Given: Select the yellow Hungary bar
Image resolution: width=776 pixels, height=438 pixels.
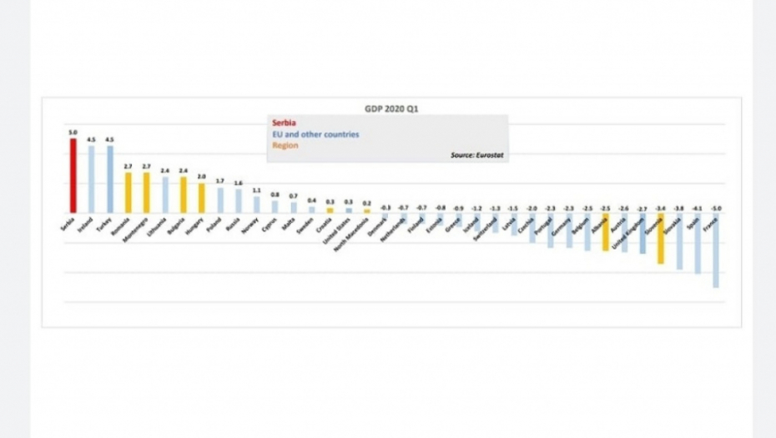Looking at the screenshot, I should (202, 198).
